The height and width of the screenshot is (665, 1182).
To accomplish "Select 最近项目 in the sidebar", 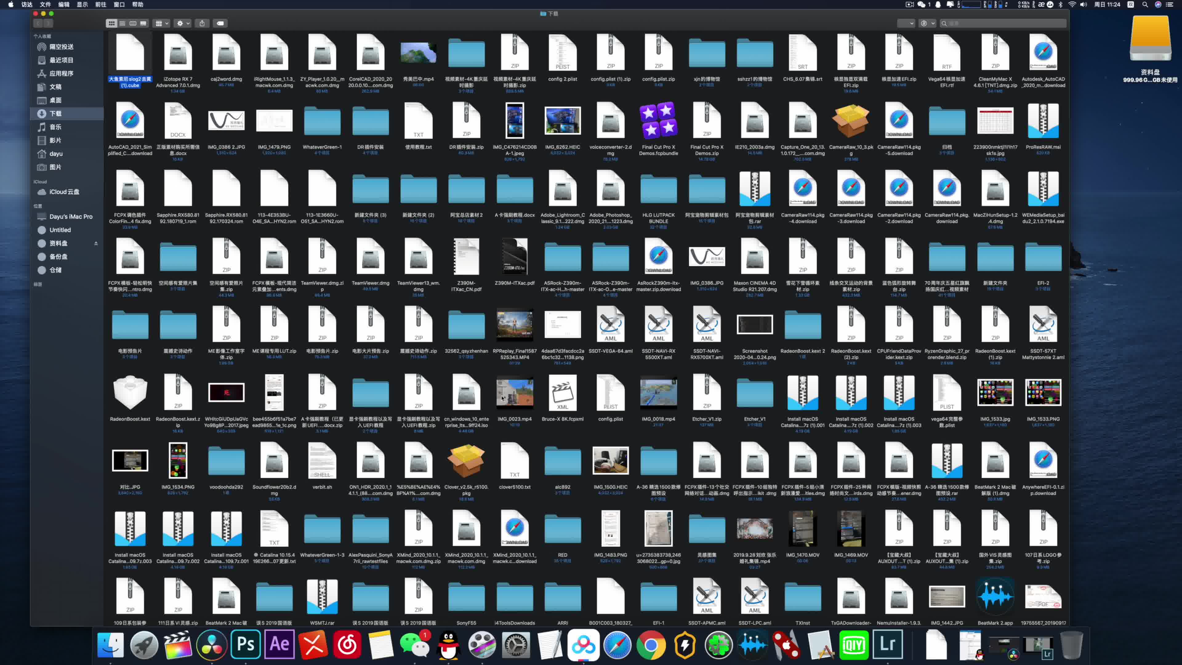I will pos(67,60).
